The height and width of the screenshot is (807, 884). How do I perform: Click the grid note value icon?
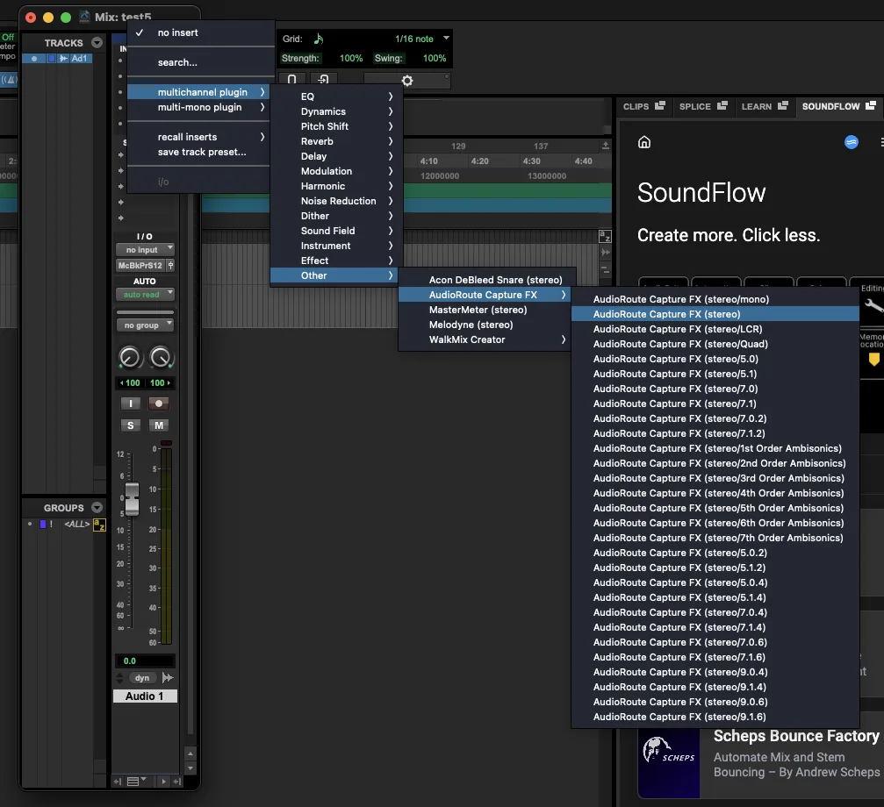319,39
